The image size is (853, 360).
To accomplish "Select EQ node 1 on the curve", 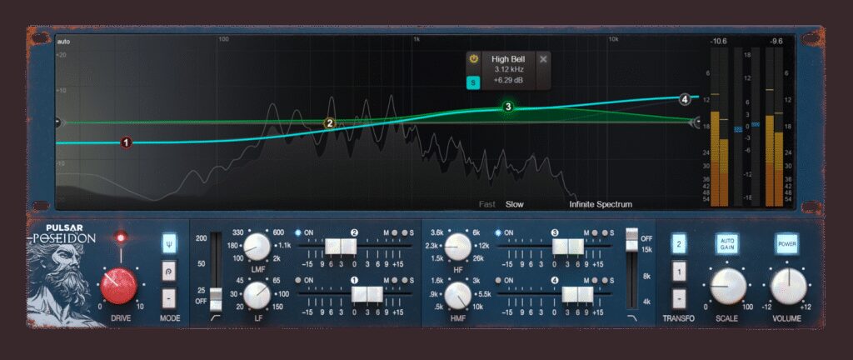I will coord(126,142).
